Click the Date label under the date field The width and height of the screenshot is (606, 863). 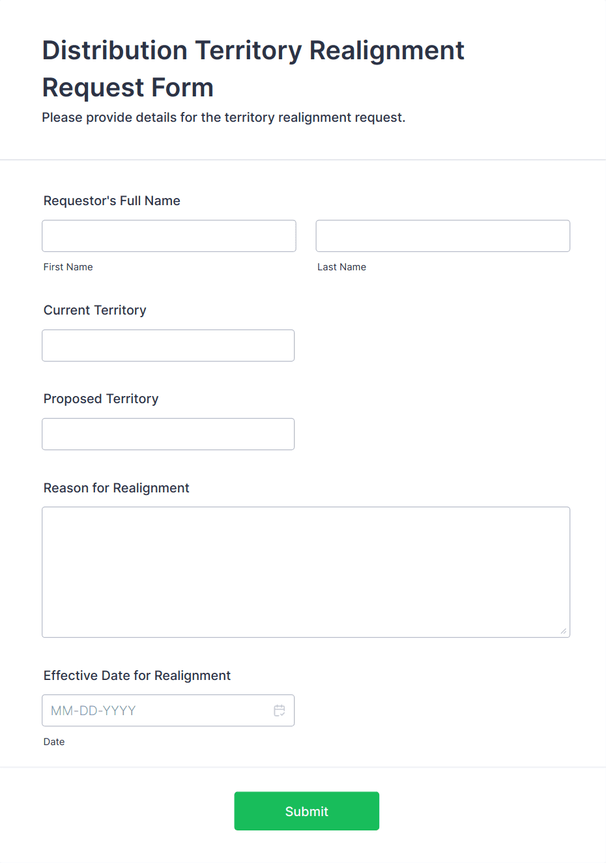pyautogui.click(x=54, y=742)
